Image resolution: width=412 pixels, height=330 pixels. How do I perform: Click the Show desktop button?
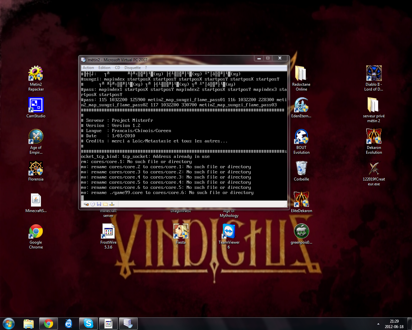(x=409, y=324)
